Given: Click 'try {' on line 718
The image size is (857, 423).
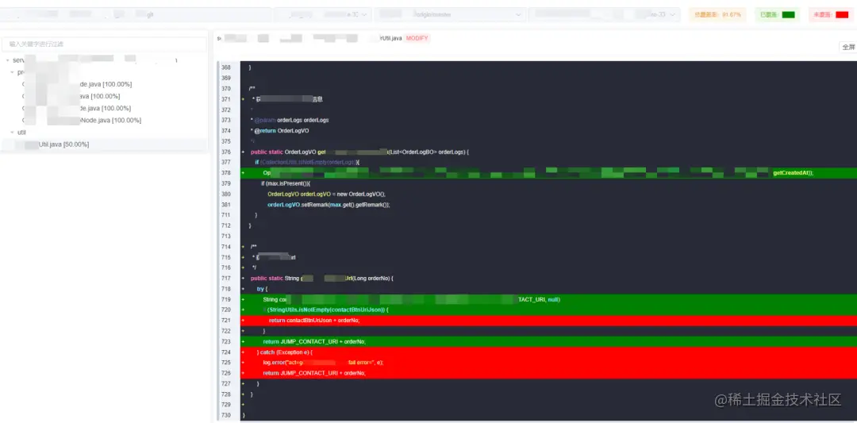Looking at the screenshot, I should [263, 289].
